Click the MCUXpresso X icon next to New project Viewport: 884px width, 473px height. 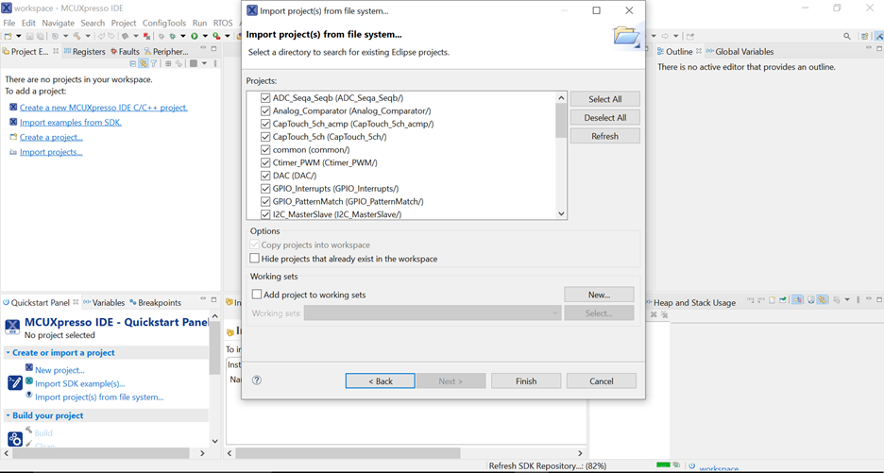(x=28, y=367)
